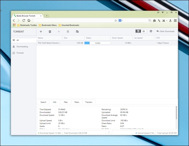The image size is (189, 146).
Task: Select the Baidu Browser Torrent tab
Action: pos(28,16)
